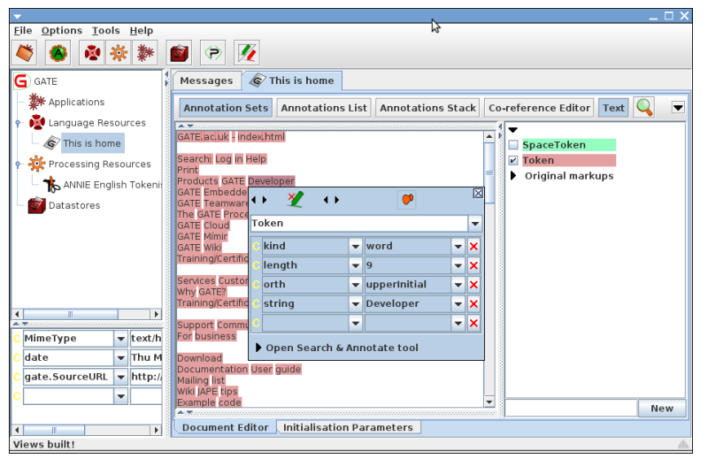Open the magnifier search icon
Image resolution: width=708 pixels, height=459 pixels.
(x=644, y=108)
